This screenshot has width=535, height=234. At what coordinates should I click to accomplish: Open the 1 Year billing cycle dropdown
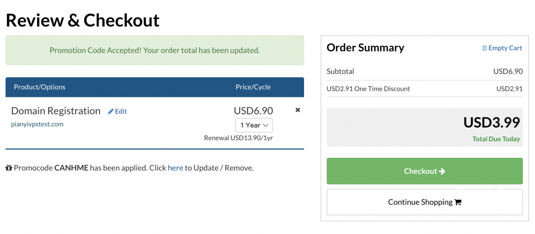click(x=254, y=125)
